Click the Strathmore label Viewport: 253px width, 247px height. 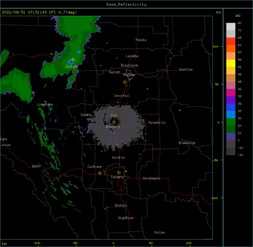tap(151, 178)
